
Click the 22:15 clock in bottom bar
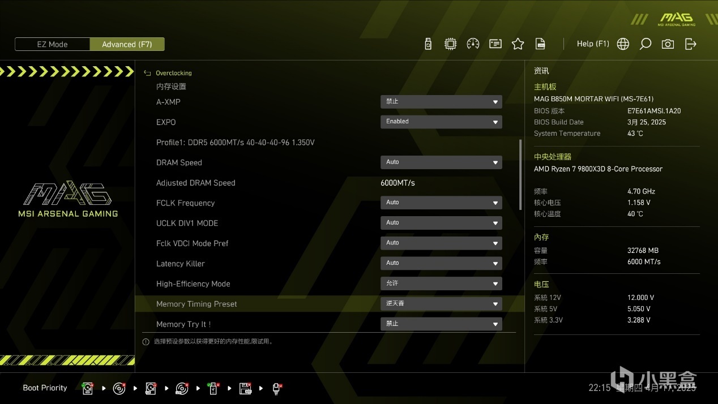pos(600,388)
